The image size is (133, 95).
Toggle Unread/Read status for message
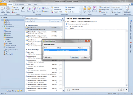coord(104,7)
